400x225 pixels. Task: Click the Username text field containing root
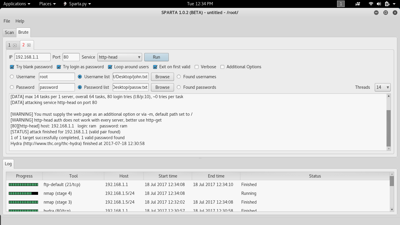57,77
